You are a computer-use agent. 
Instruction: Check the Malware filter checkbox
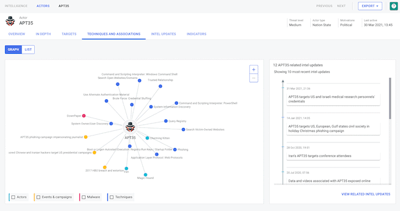83,197
